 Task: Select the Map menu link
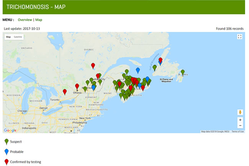tap(39, 20)
